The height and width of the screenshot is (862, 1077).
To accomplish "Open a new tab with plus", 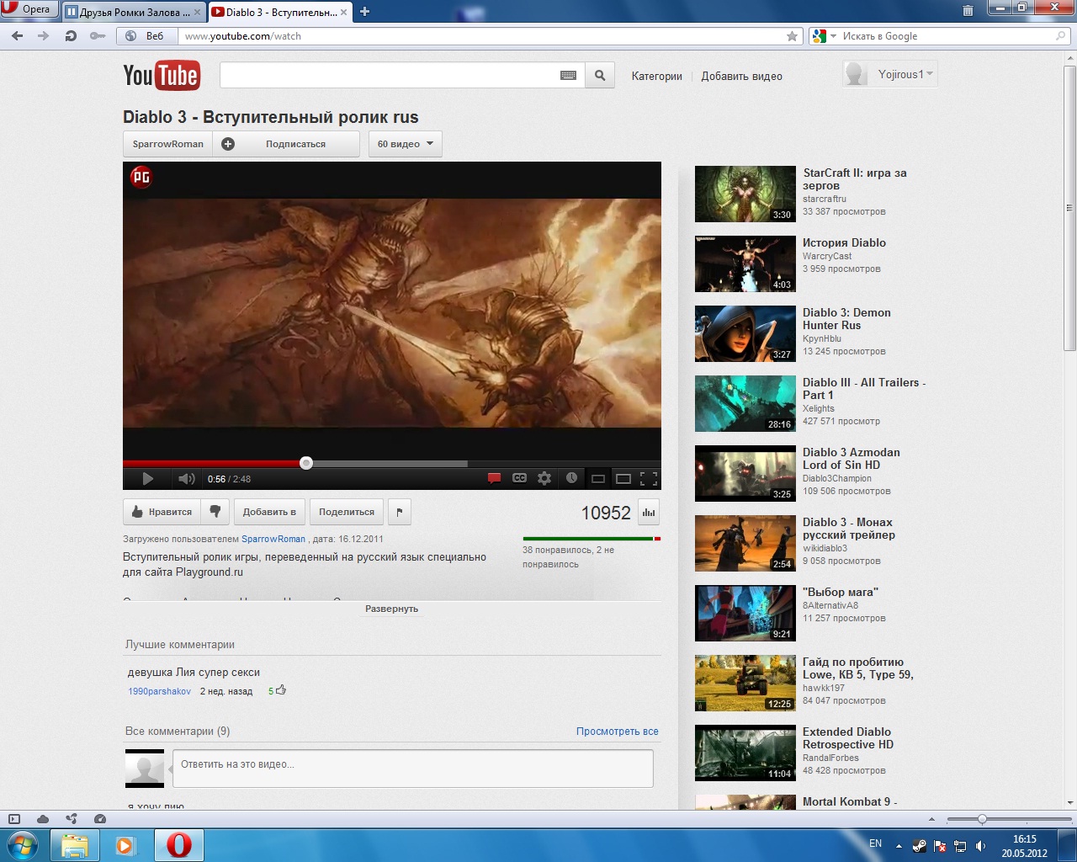I will tap(364, 12).
